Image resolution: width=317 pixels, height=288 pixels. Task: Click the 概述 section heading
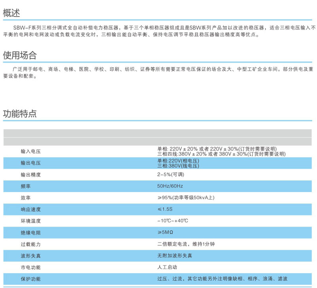click(11, 12)
